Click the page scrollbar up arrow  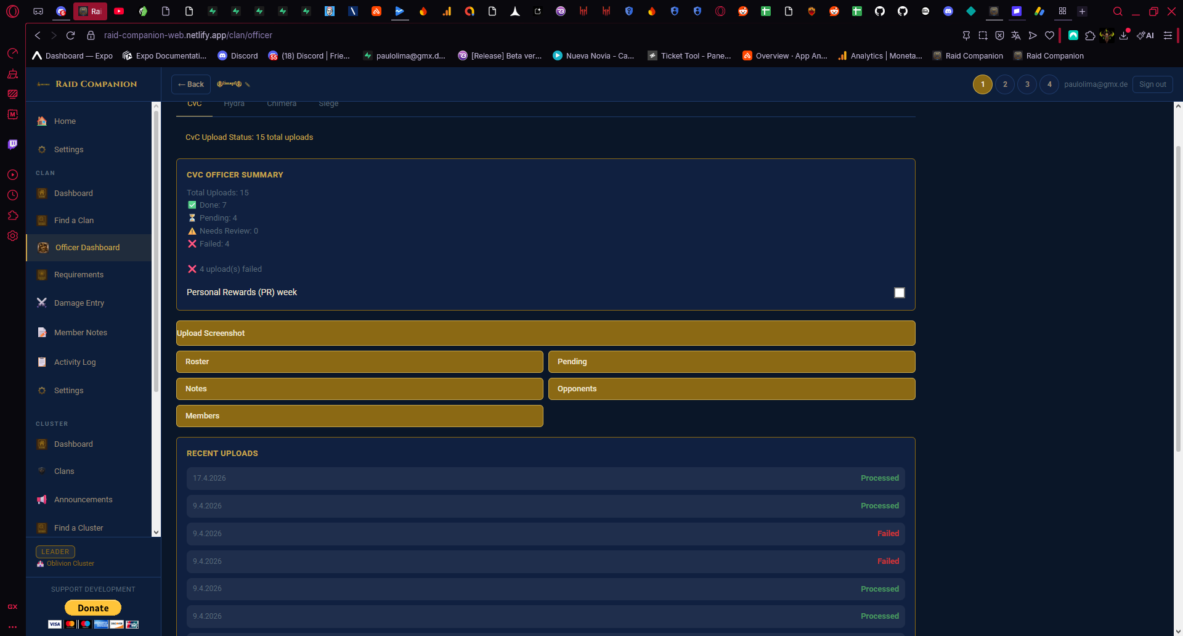pos(1178,106)
